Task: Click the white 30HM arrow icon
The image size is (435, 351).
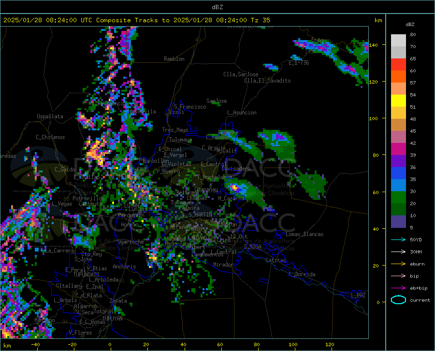Action: point(398,252)
